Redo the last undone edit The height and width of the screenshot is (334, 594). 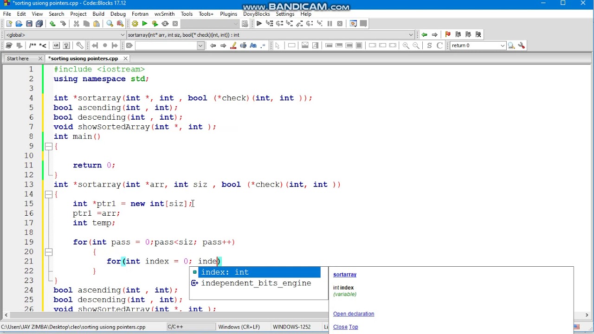[x=63, y=24]
